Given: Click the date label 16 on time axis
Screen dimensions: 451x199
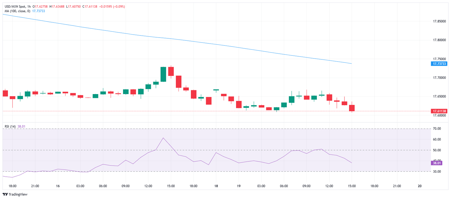Looking at the screenshot, I should (58, 186).
